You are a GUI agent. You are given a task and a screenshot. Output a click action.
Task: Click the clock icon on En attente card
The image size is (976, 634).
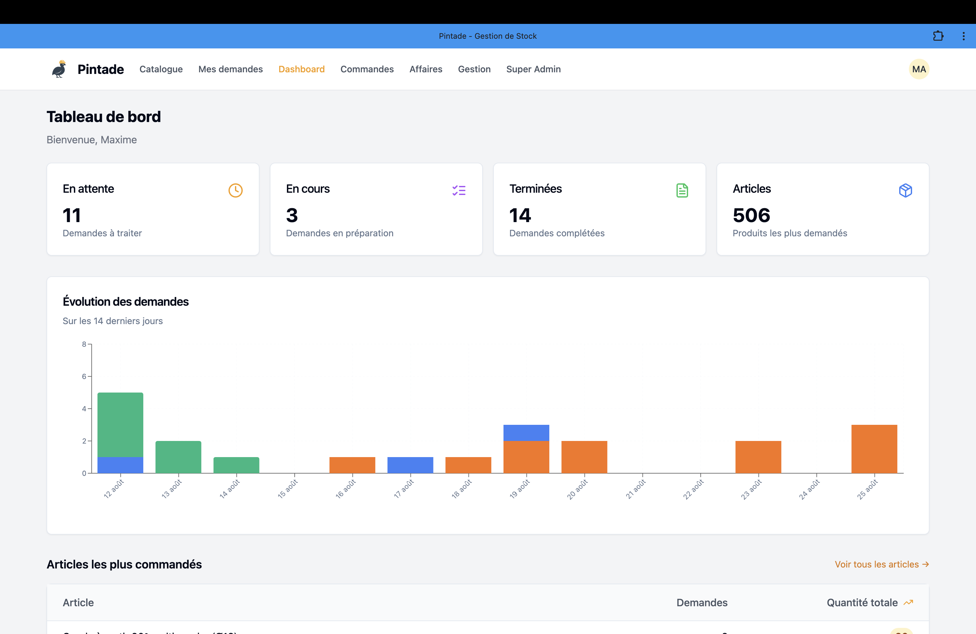(x=235, y=190)
